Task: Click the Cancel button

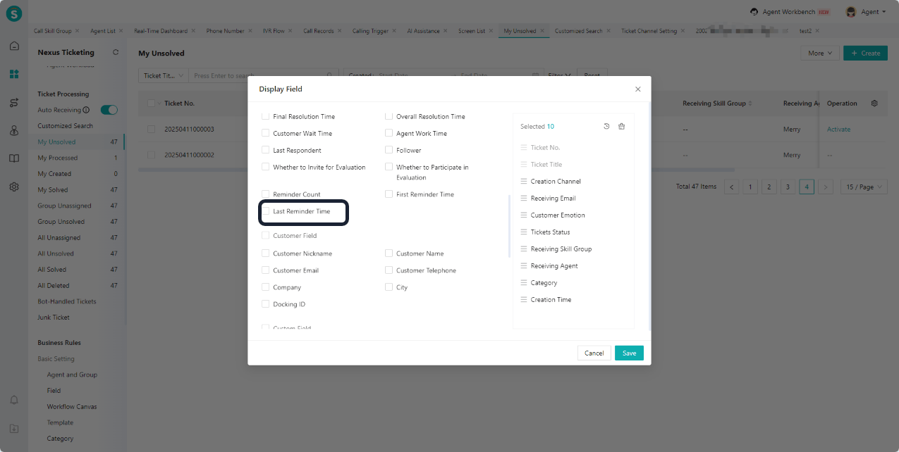Action: pyautogui.click(x=594, y=353)
